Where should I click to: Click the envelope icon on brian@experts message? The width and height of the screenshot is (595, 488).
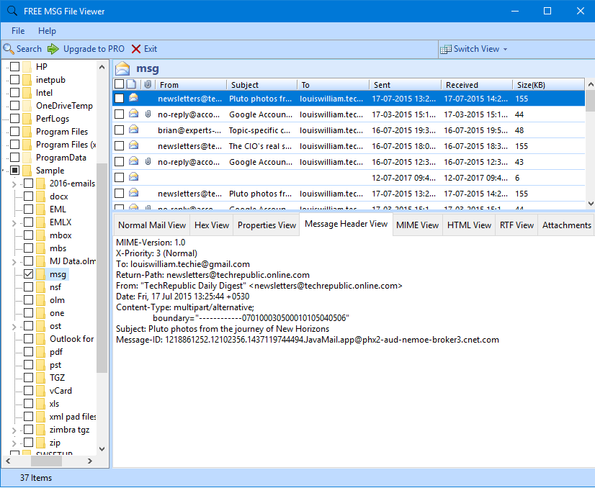tap(134, 130)
